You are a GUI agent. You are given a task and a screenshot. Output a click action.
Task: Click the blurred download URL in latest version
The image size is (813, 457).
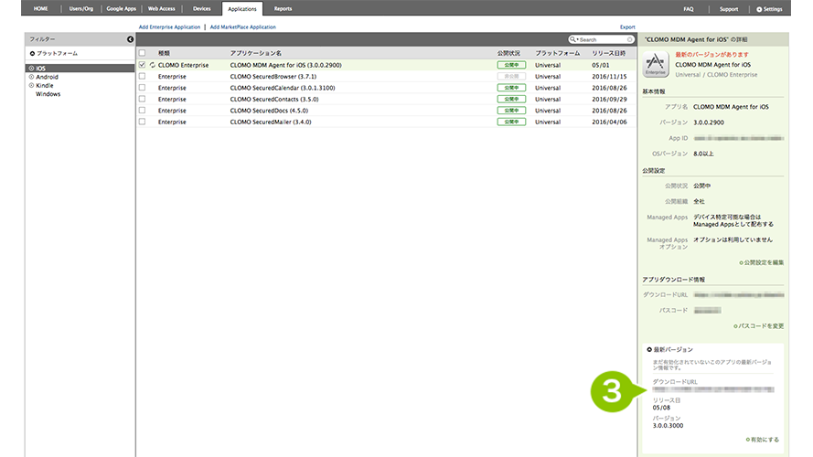click(713, 389)
